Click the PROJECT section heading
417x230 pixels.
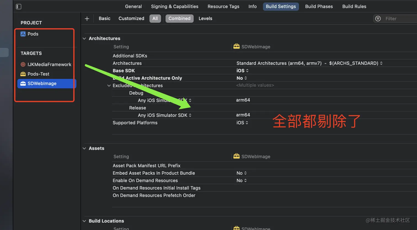point(31,23)
